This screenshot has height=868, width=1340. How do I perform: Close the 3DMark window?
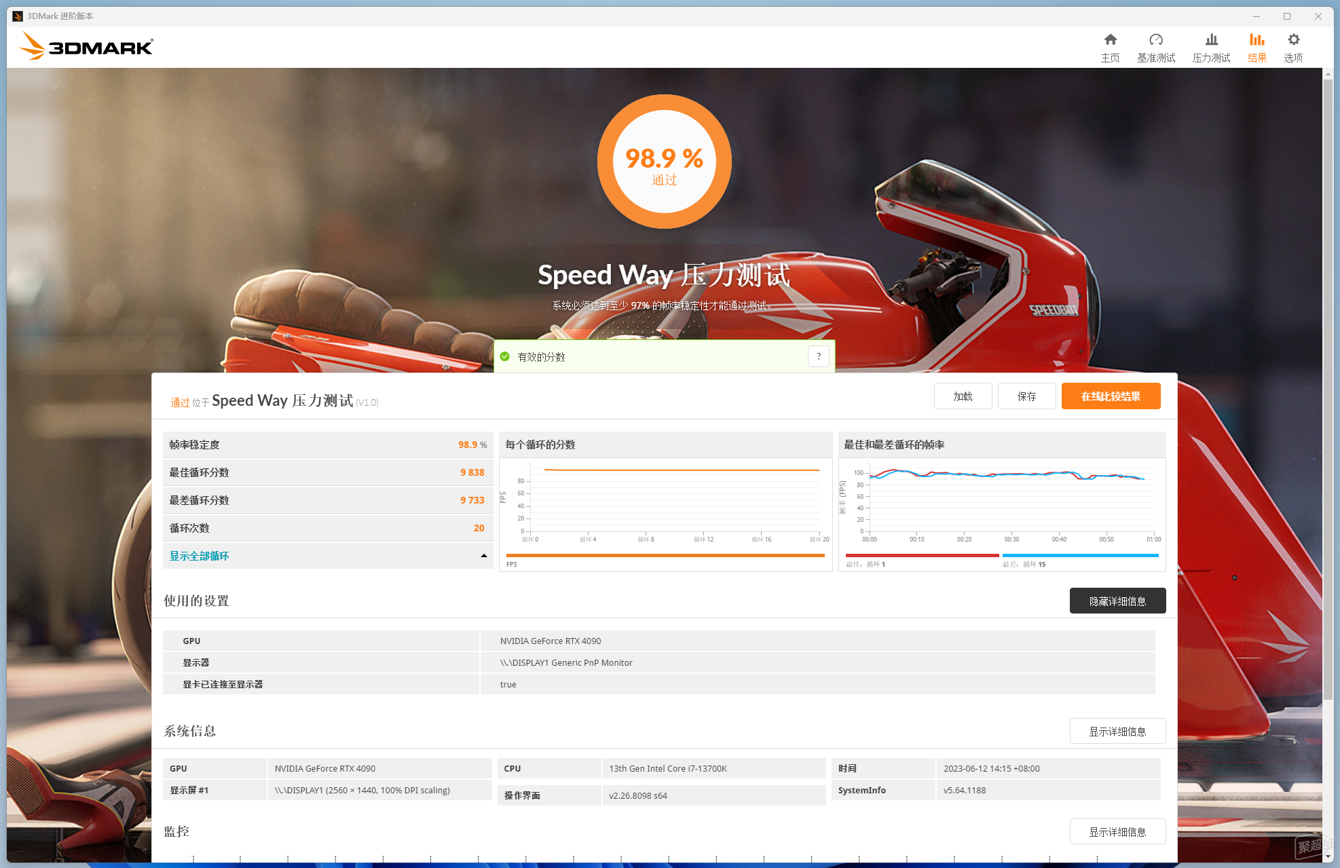1318,16
